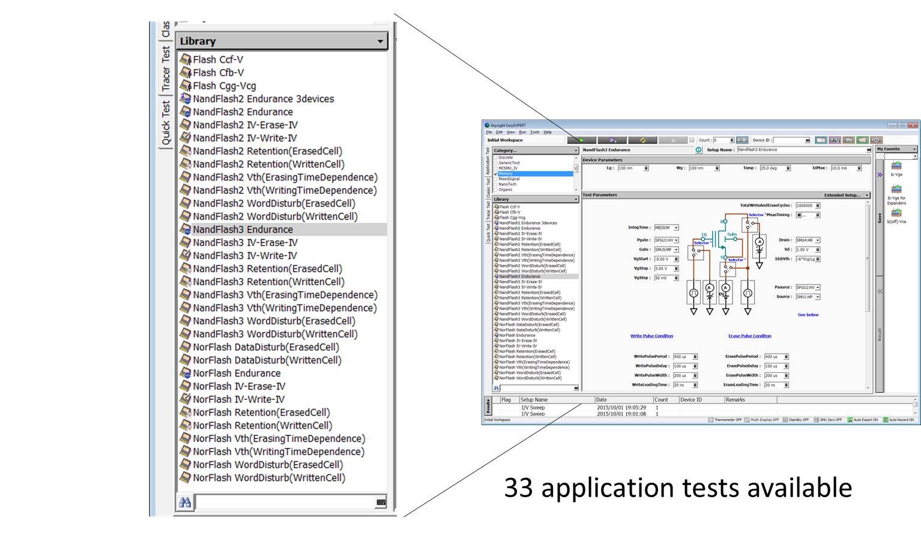921x538 pixels.
Task: Open the Run menu
Action: (522, 132)
